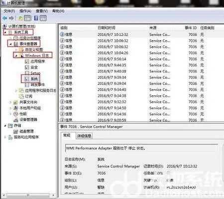Click the 性能 monitor icon
The height and width of the screenshot is (199, 224).
pyautogui.click(x=15, y=114)
